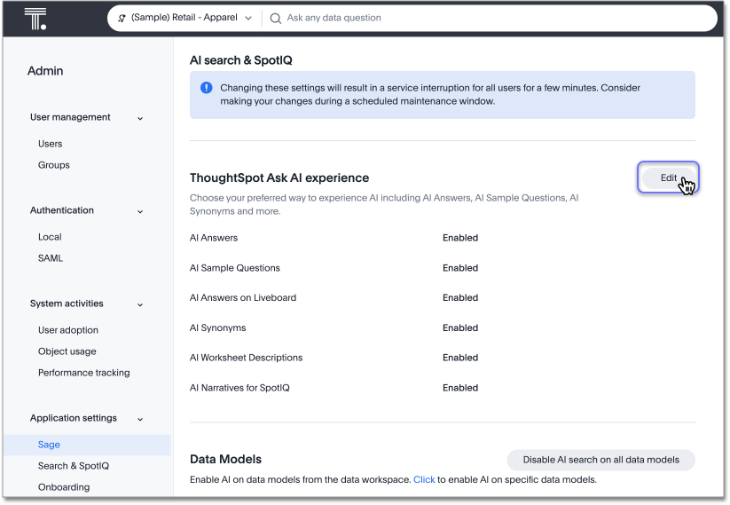Open Users in the admin sidebar
Viewport: 730px width, 505px height.
[x=51, y=144]
